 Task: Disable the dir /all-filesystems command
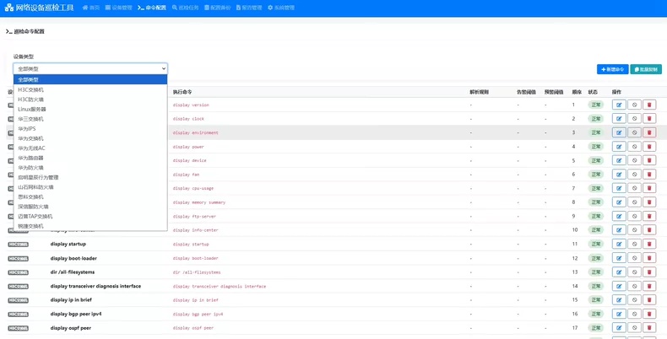point(634,272)
